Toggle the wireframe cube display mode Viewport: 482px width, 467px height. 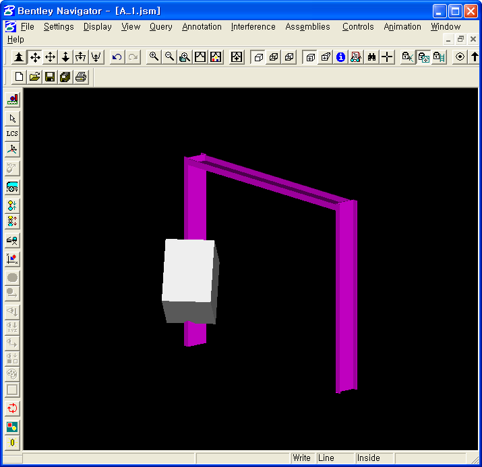(258, 57)
